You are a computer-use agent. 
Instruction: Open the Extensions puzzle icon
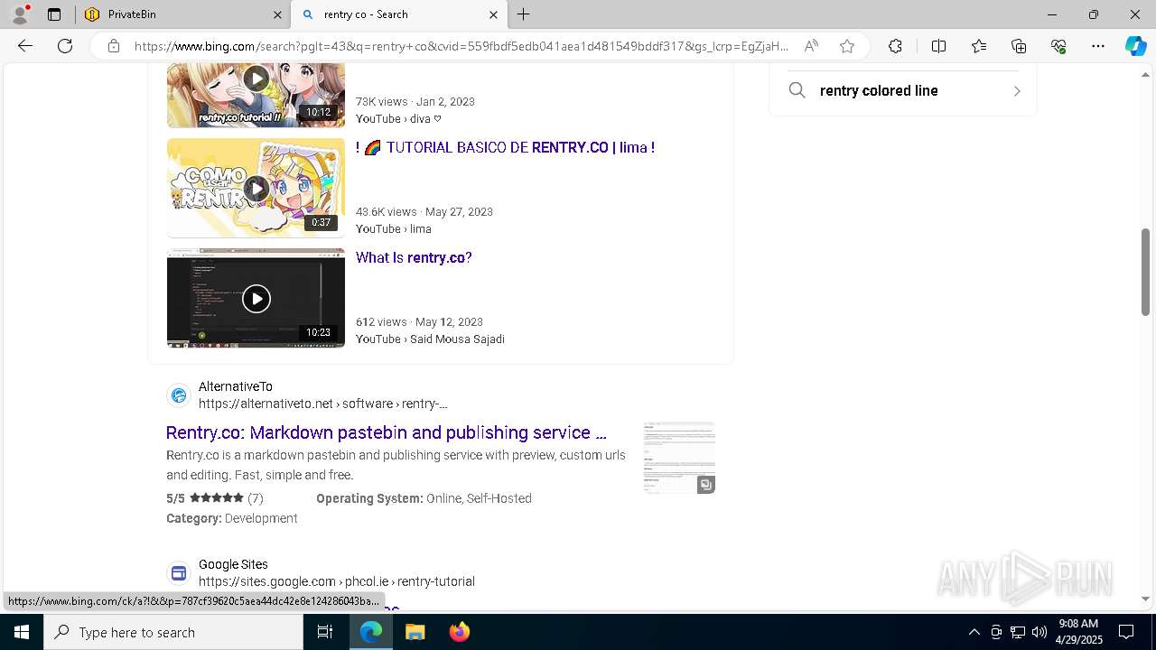coord(895,46)
